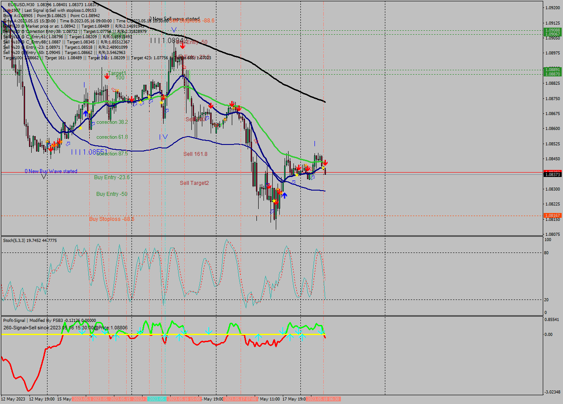Click the 'Stoch(5,3,3)' indicator label
The width and height of the screenshot is (563, 404).
pos(14,241)
